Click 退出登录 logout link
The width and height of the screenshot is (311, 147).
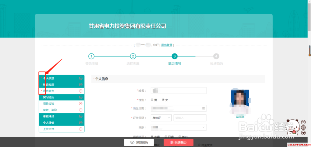tap(167, 45)
